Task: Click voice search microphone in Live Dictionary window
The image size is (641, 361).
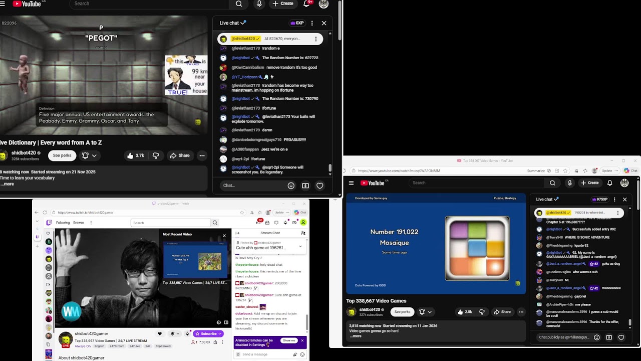Action: pyautogui.click(x=259, y=4)
